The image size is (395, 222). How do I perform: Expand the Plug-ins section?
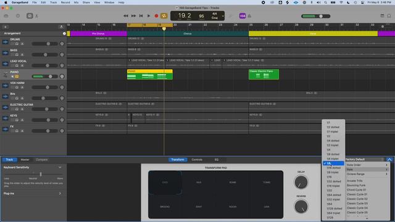(60, 194)
